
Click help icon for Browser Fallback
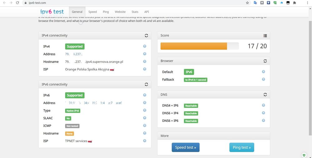(263, 79)
